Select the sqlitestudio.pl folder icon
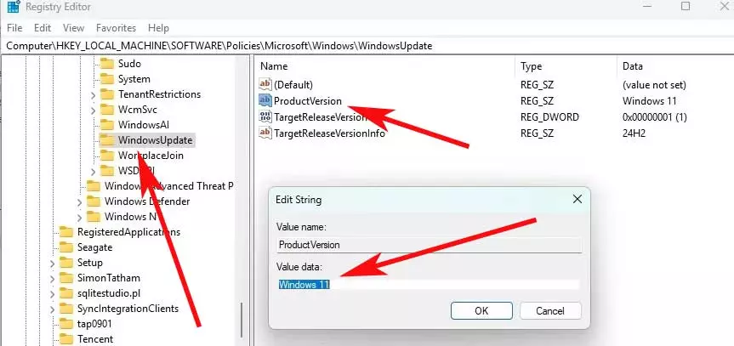 click(66, 293)
